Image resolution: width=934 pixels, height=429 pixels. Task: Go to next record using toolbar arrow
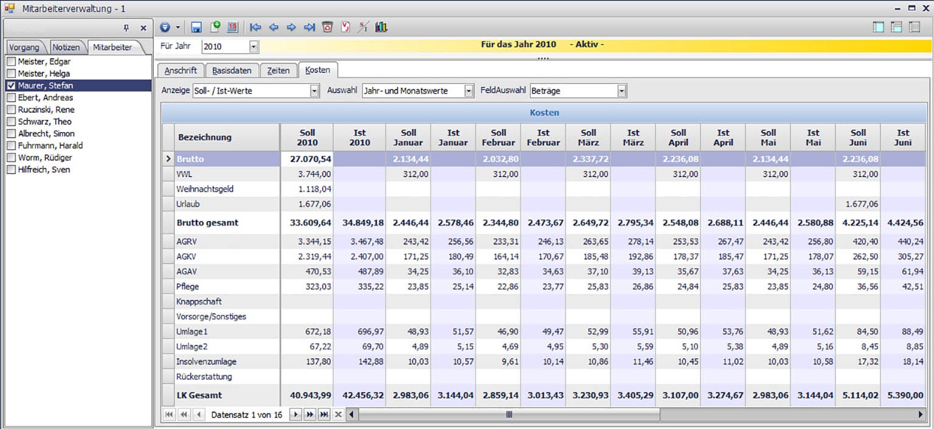pos(291,27)
